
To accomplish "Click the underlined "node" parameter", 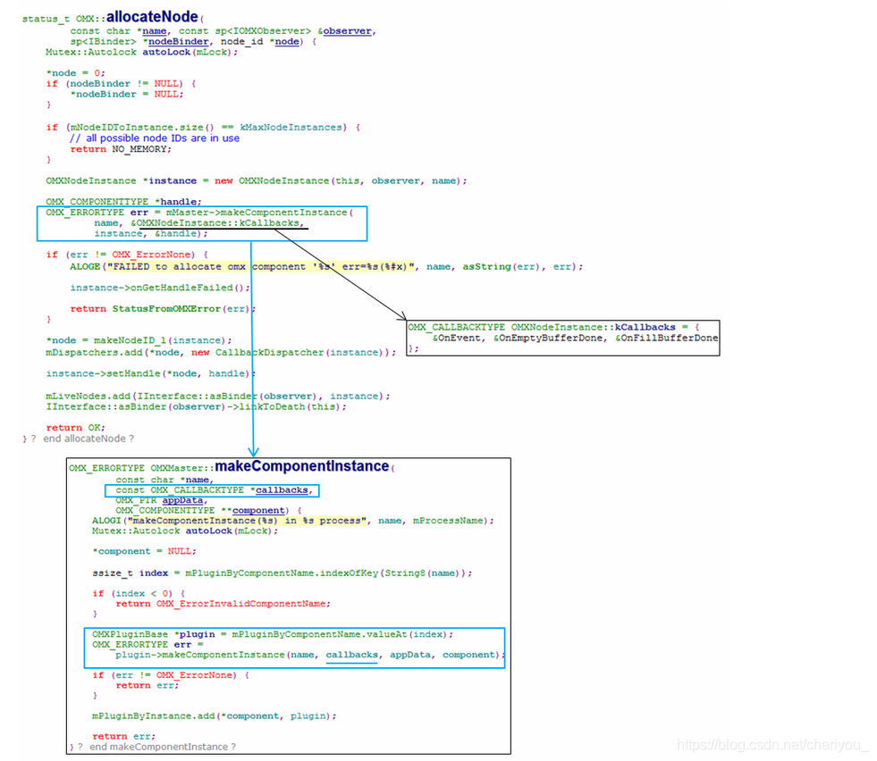I will click(x=285, y=40).
